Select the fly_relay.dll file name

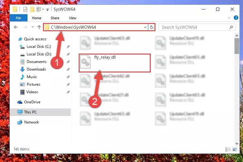[x=105, y=57]
